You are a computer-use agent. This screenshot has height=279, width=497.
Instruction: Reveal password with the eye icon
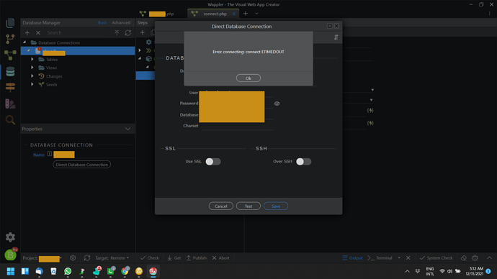(x=277, y=104)
